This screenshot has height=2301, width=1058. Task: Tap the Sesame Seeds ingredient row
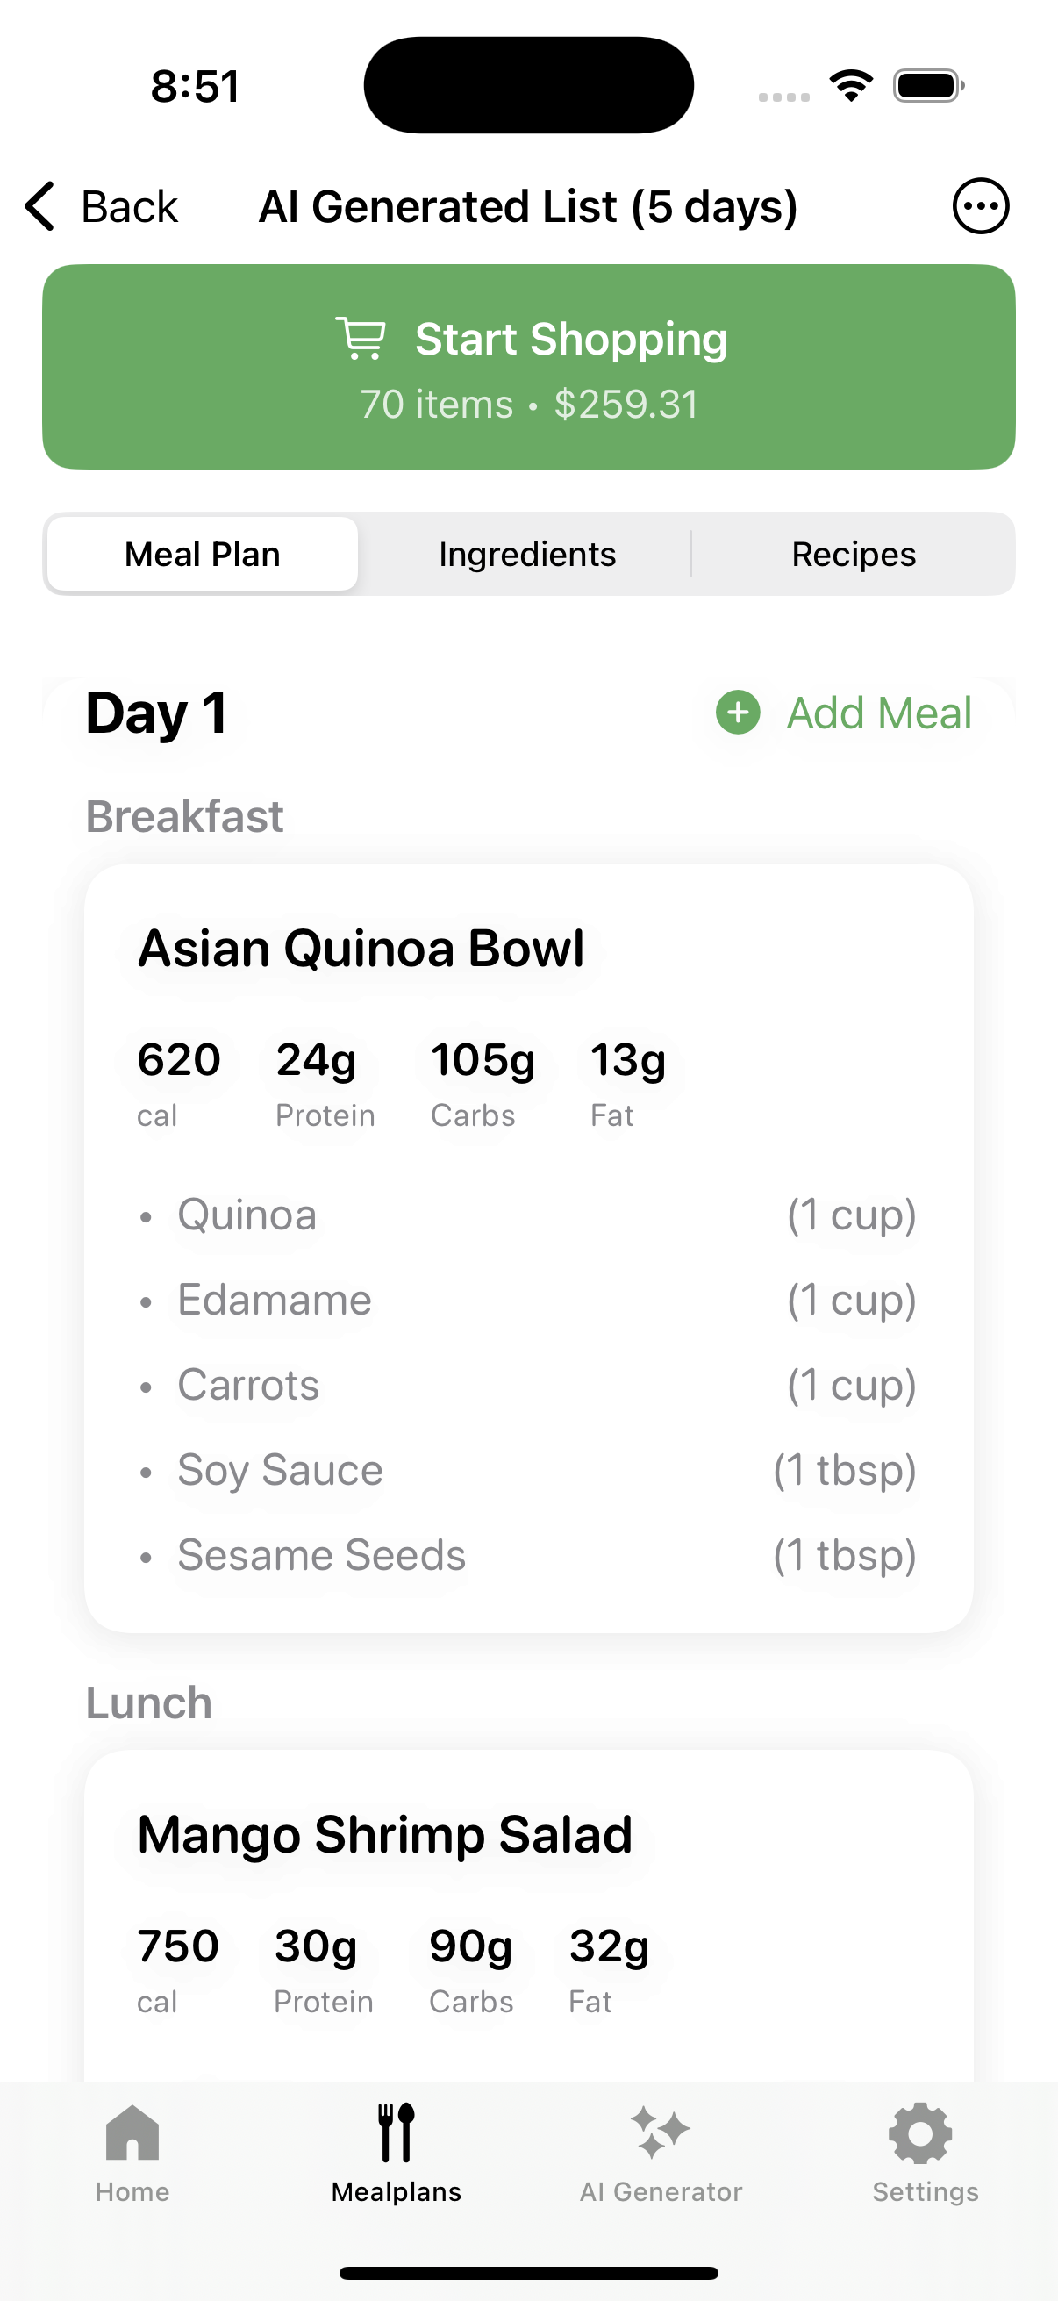(528, 1555)
